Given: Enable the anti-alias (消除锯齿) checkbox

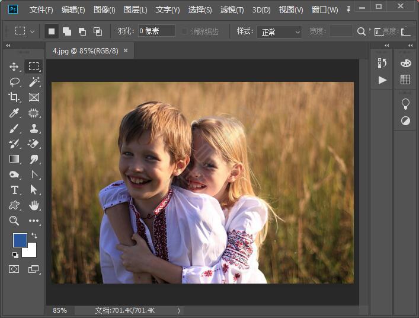Looking at the screenshot, I should click(x=185, y=31).
